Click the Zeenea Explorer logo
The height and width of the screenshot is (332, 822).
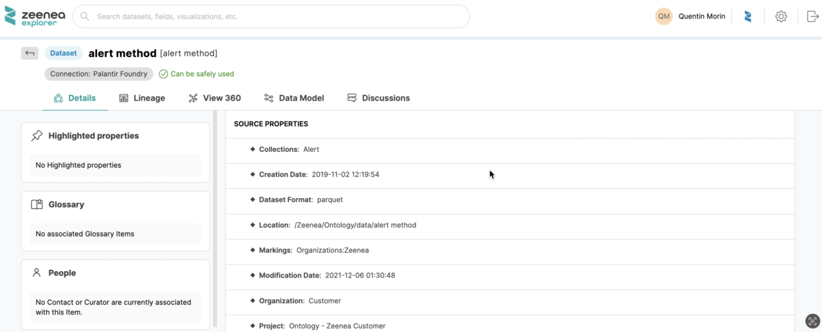31,16
